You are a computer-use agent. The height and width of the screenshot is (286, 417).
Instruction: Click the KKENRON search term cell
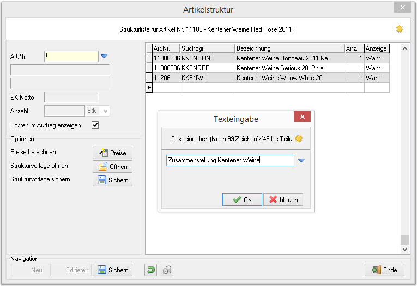click(208, 58)
